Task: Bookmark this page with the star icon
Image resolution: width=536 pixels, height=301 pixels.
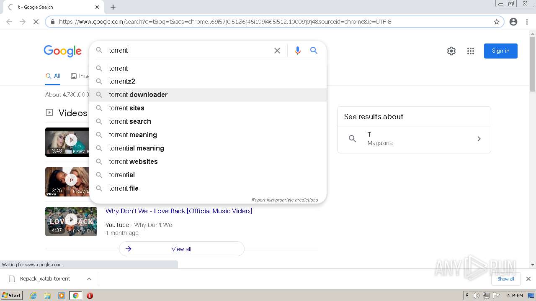Action: coord(497,22)
